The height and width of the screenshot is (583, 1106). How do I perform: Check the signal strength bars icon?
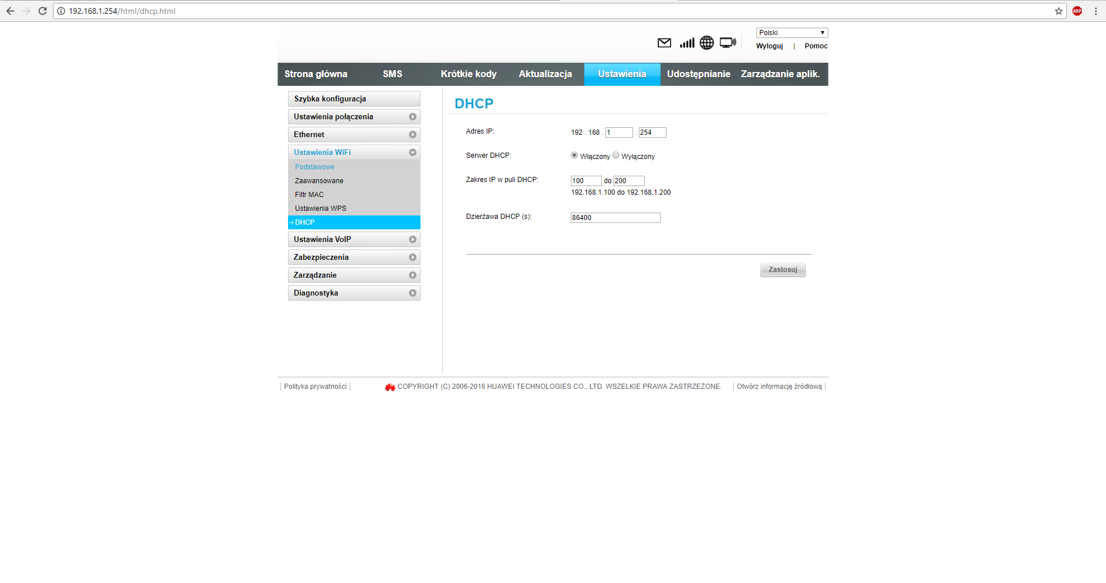[687, 43]
